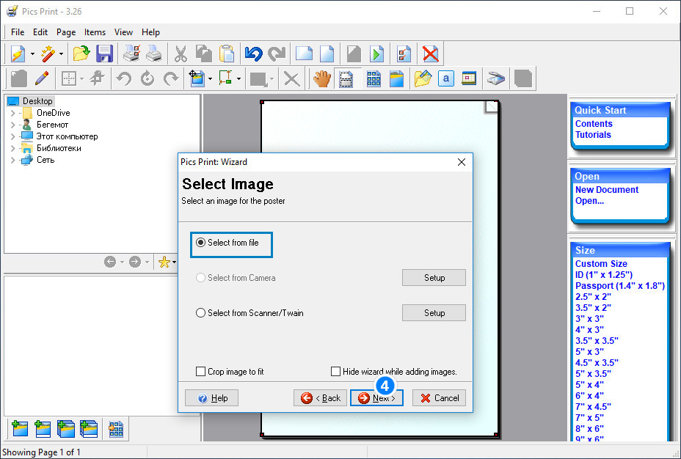Viewport: 681px width, 459px height.
Task: Click the Next button in wizard
Action: tap(376, 398)
